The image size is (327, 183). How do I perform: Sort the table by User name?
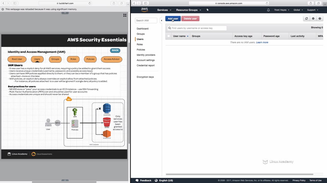(x=181, y=36)
